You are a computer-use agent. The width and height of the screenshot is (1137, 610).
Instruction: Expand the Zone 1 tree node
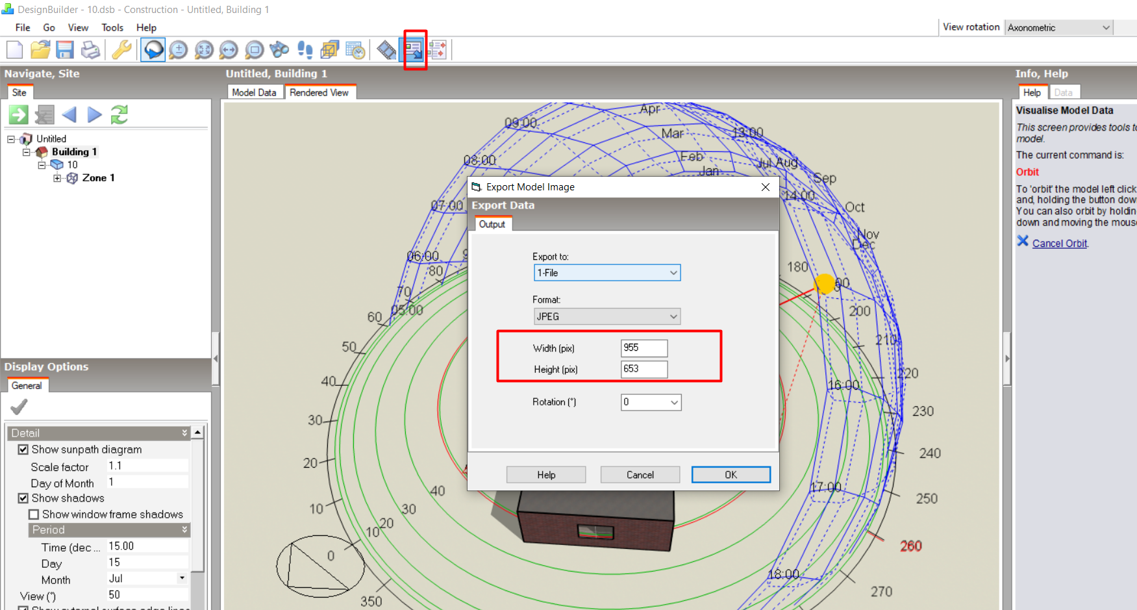pos(57,178)
